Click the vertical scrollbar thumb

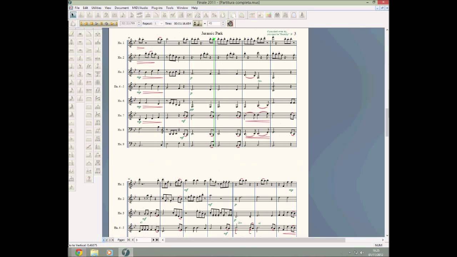[387, 122]
